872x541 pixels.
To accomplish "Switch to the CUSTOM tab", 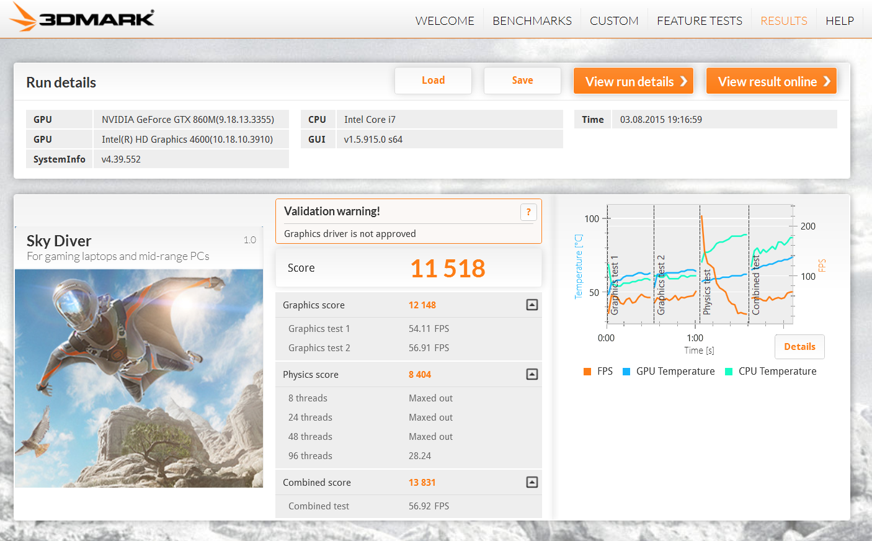I will tap(614, 21).
